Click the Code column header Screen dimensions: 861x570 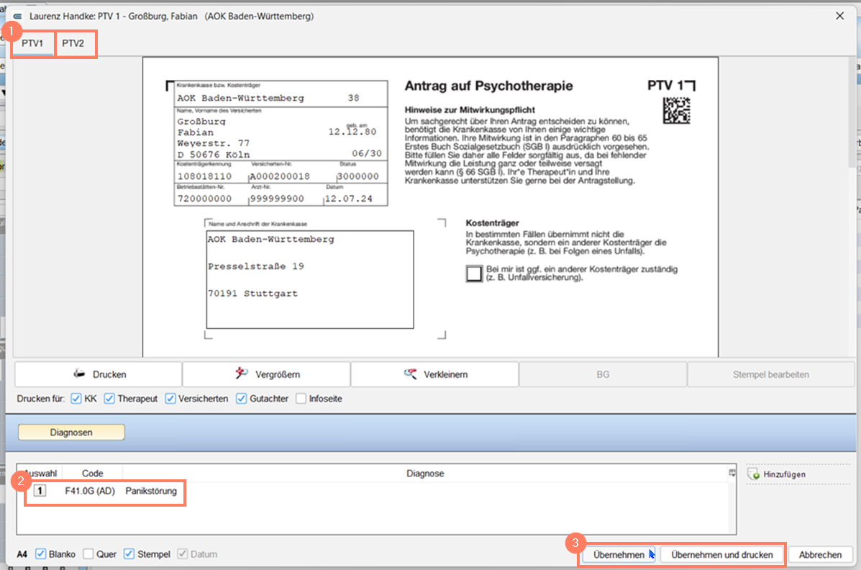(92, 474)
